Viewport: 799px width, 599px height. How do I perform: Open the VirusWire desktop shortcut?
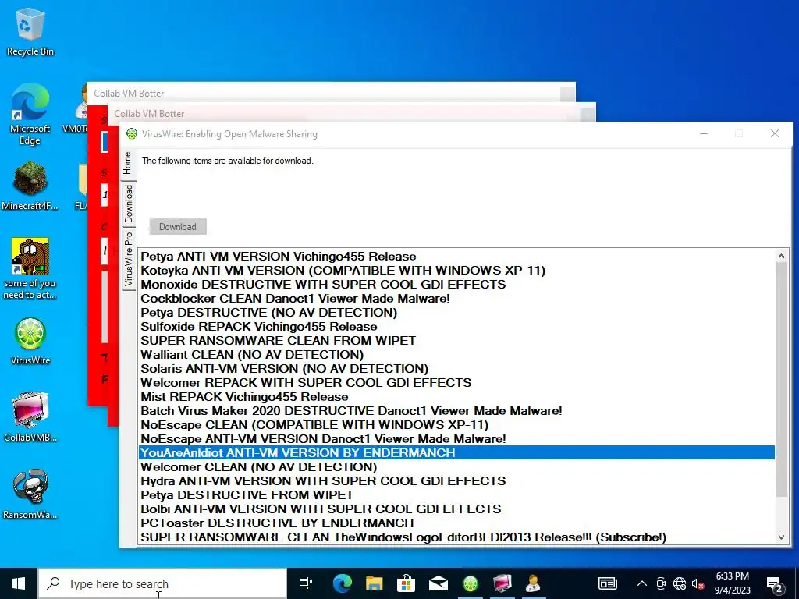(x=30, y=342)
